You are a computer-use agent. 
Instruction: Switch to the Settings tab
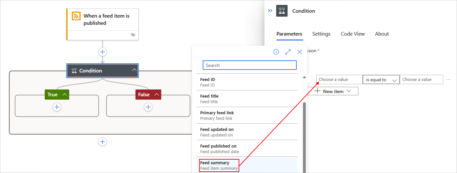coord(321,34)
